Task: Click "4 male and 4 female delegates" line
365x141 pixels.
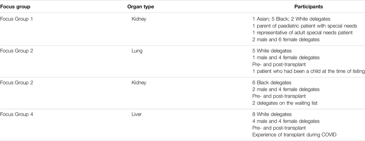Action: [x=286, y=121]
